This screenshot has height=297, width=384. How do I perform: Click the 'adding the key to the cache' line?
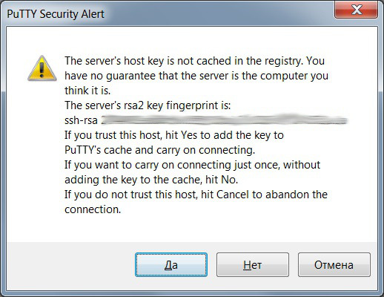[151, 180]
